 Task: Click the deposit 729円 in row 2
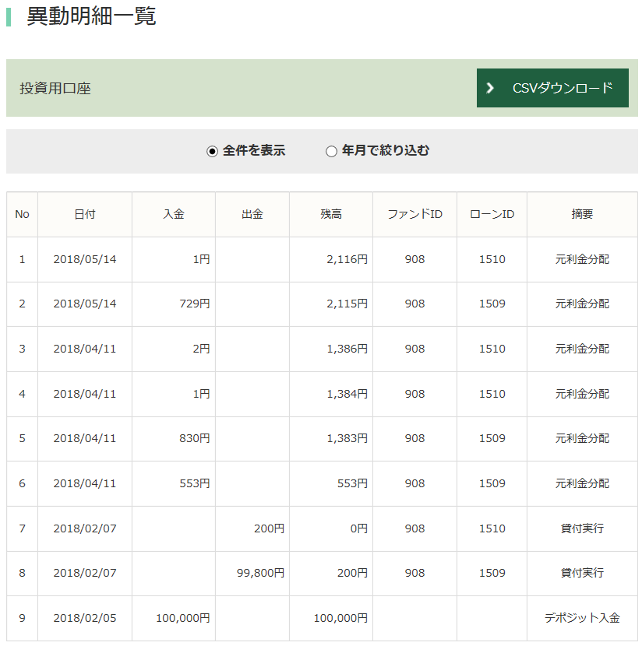tap(195, 304)
